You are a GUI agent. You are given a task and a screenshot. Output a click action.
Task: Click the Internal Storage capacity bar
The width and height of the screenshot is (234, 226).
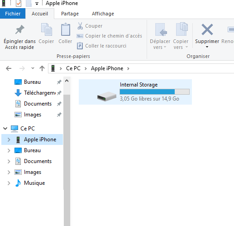tap(154, 91)
